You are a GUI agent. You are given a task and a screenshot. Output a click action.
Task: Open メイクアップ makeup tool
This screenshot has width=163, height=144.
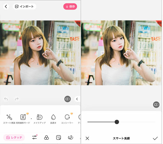[40, 119]
